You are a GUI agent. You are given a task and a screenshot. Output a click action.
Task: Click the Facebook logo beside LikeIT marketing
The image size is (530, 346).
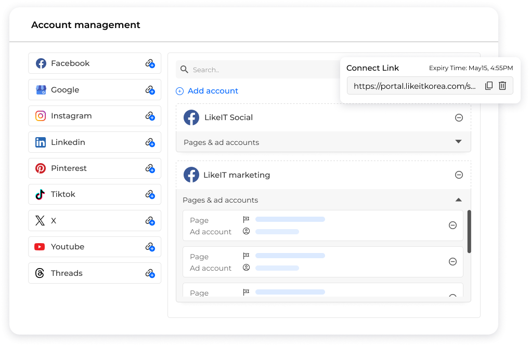pos(191,175)
